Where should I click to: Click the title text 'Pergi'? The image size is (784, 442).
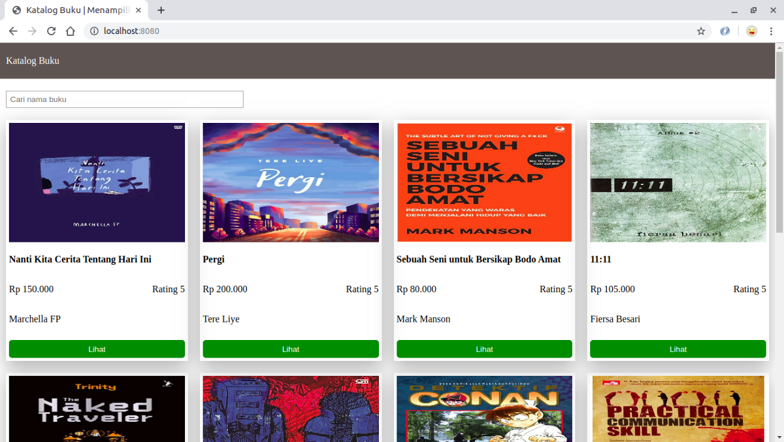pos(214,260)
